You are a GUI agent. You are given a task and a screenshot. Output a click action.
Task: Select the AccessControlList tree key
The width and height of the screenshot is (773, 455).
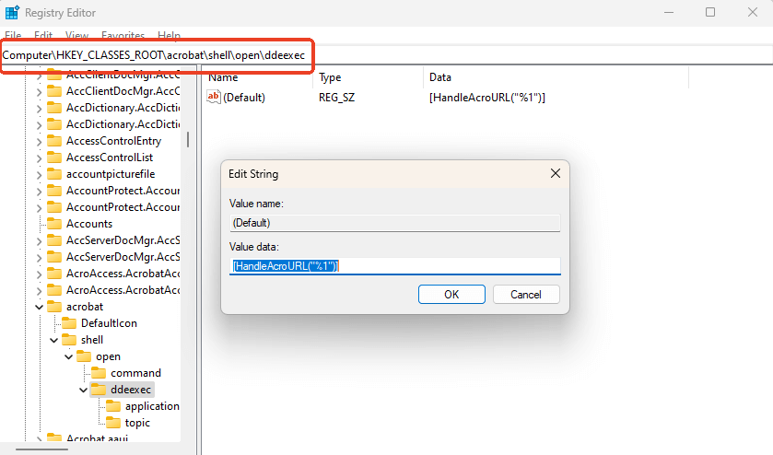pos(110,157)
